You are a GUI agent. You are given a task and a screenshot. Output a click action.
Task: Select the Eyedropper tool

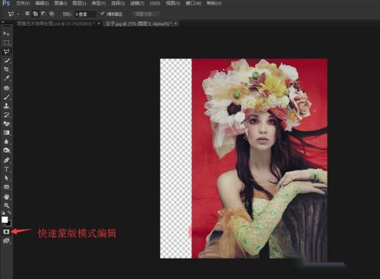point(6,78)
